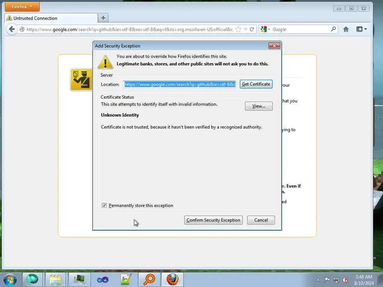Go to the Firefox home page

click(x=346, y=29)
